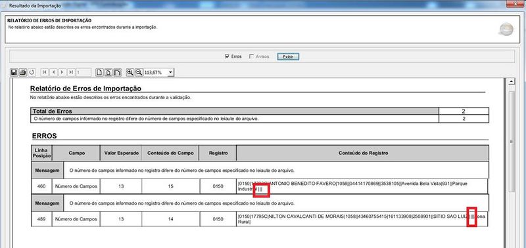Click the NILTON CAVALCANTI DE MORAIS record content
526x248 pixels.
pyautogui.click(x=362, y=219)
